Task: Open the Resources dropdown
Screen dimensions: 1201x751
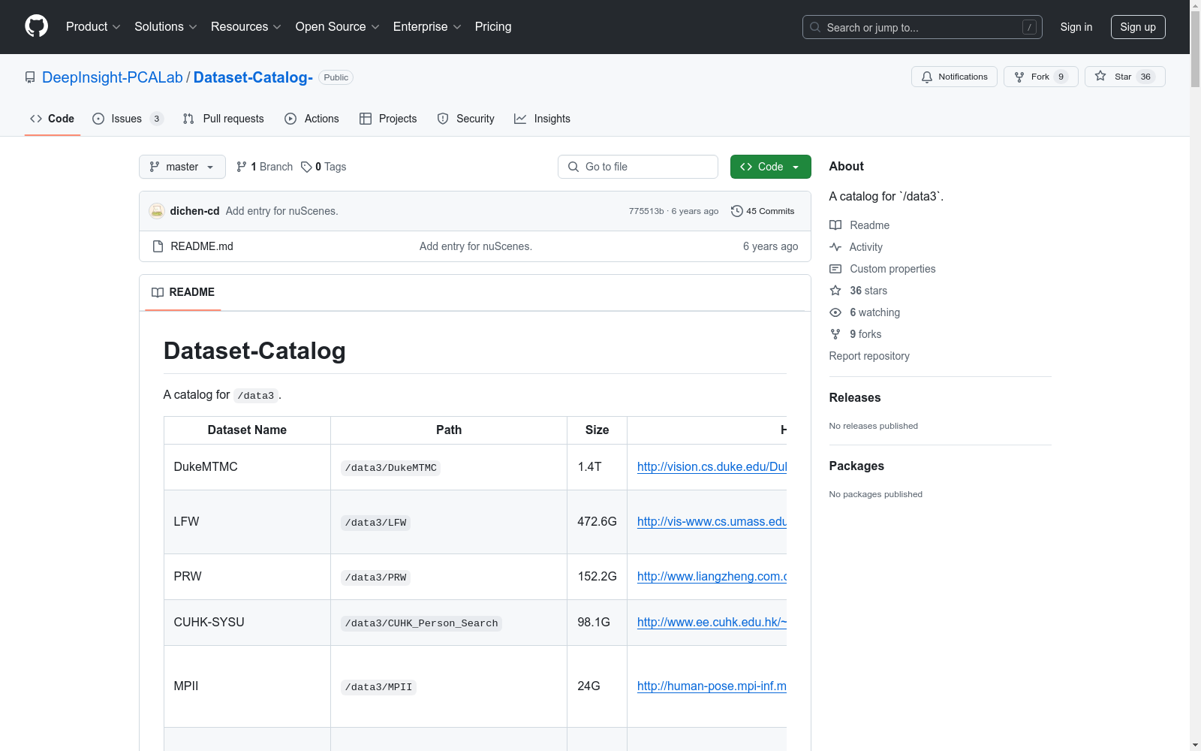Action: tap(246, 27)
